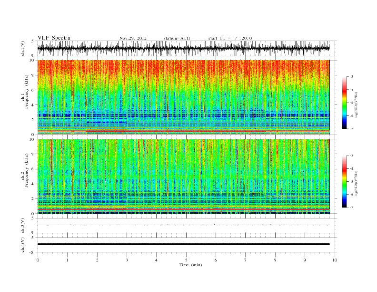The width and height of the screenshot is (377, 292).
Task: Click the time axis tick label '4'
Action: (156, 260)
